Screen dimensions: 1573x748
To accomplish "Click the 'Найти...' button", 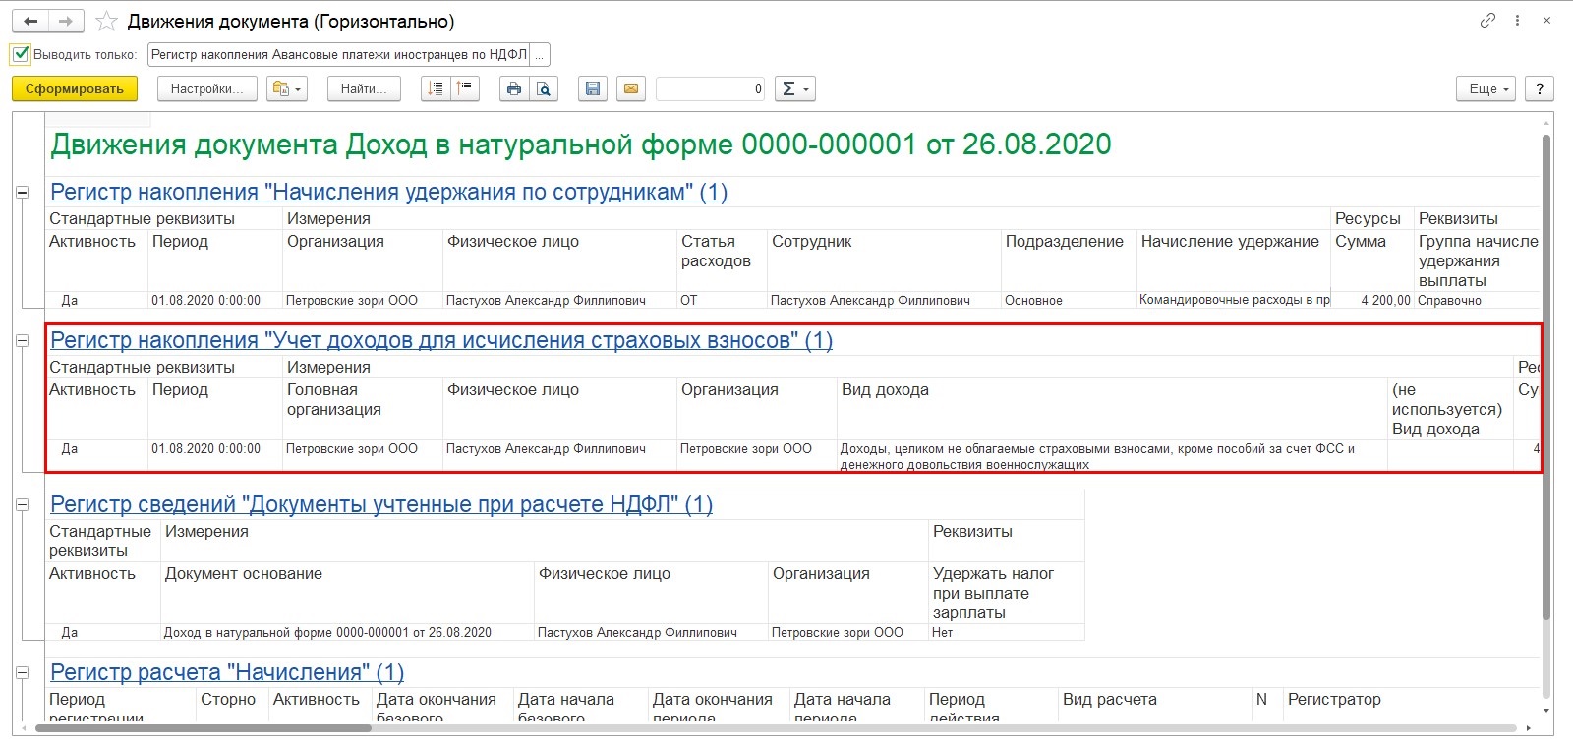I will tap(364, 88).
